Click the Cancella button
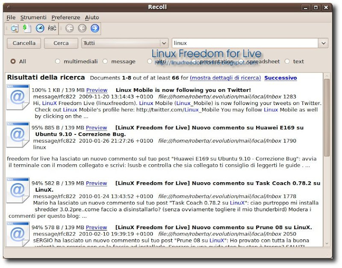The width and height of the screenshot is (342, 268). point(24,43)
